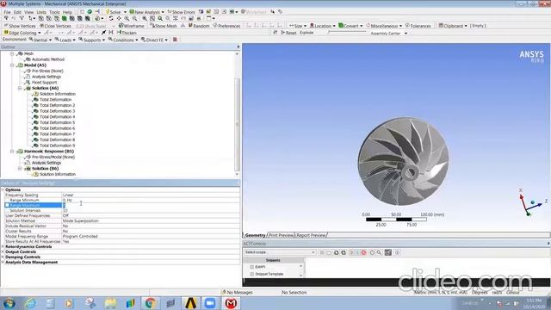Screen dimensions: 551x310
Task: Expand Analysis Data Management section
Action: point(3,262)
